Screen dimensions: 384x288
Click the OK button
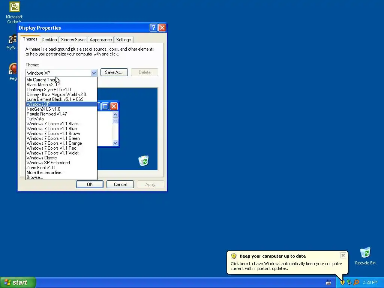coord(90,184)
